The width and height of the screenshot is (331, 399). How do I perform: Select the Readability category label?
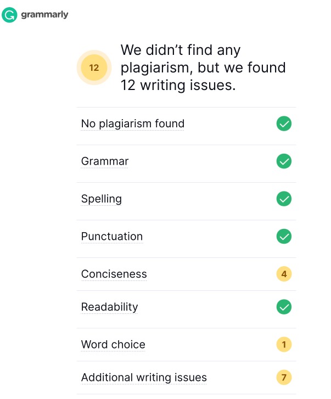110,307
